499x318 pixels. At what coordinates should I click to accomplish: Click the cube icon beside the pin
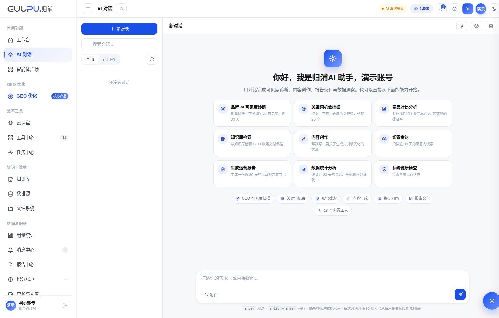click(476, 26)
